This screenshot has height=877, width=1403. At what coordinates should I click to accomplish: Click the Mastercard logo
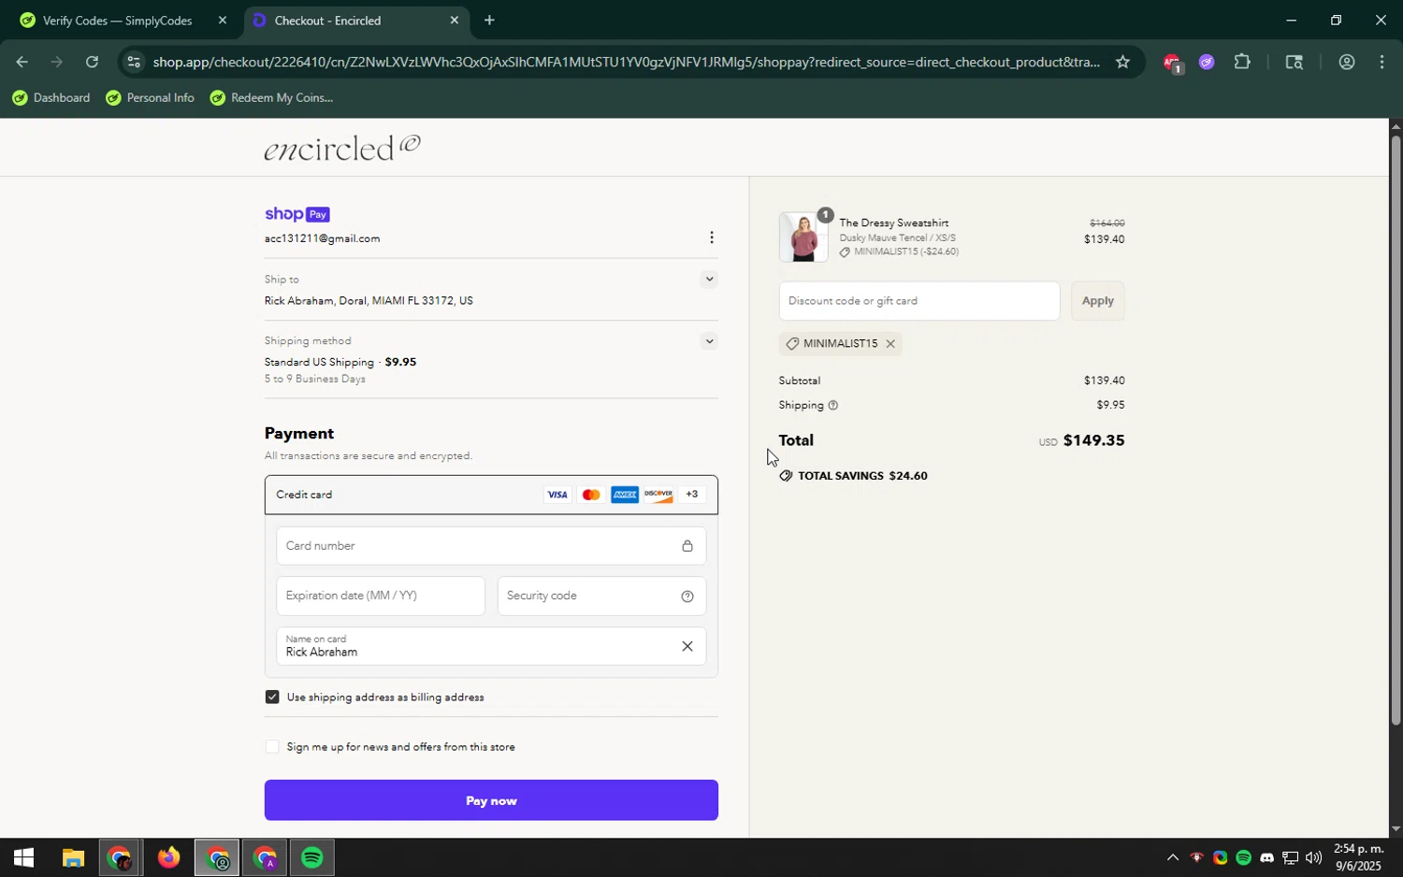[x=591, y=495]
